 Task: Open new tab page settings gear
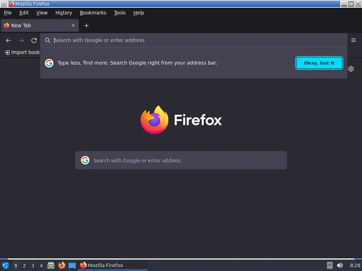[x=351, y=69]
